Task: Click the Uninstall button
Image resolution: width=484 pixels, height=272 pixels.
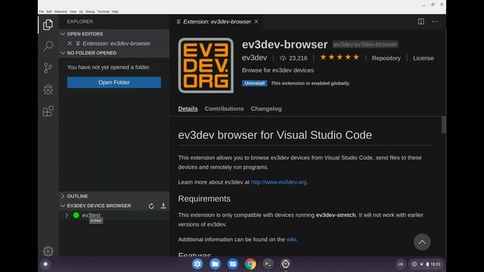Action: pyautogui.click(x=254, y=83)
